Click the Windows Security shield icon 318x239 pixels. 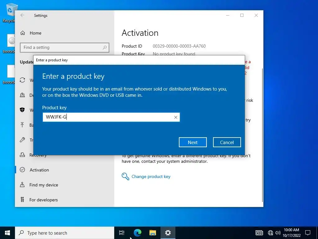tap(22, 110)
